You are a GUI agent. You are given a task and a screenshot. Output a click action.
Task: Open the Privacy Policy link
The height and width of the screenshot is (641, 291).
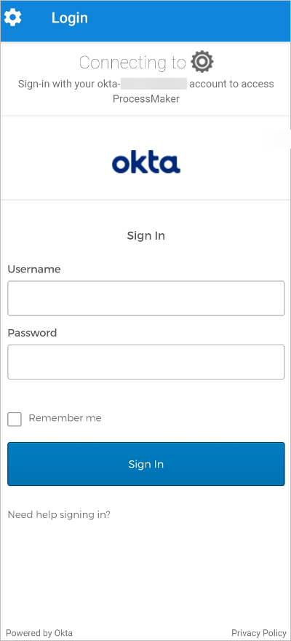[x=259, y=633]
